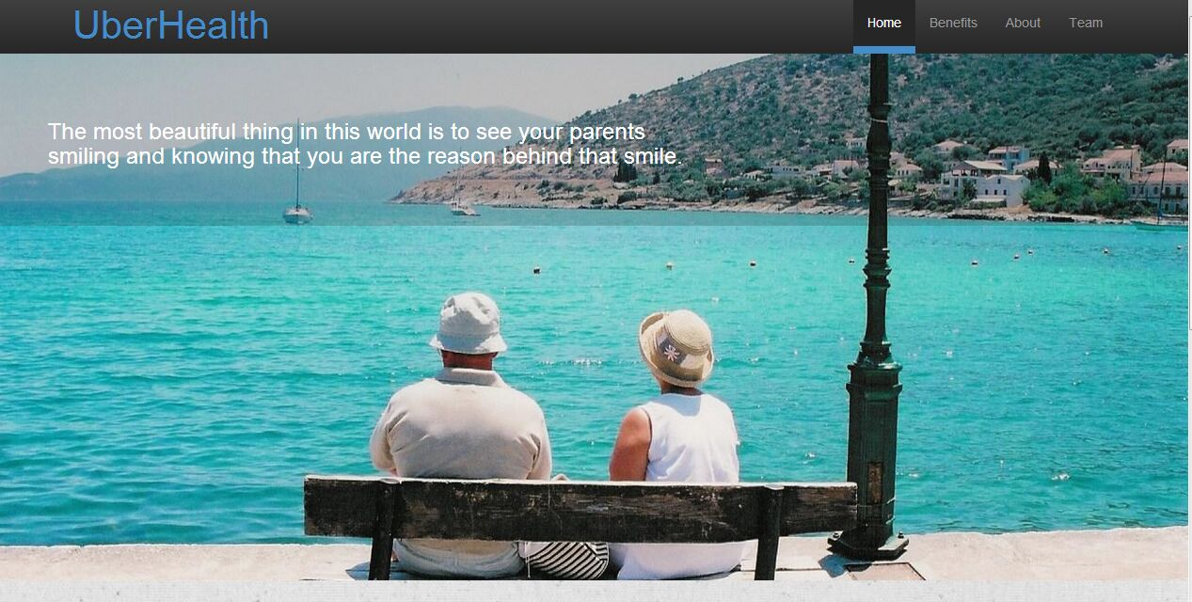This screenshot has height=602, width=1192.
Task: Select the quote line ending 'behind that smile'
Action: click(x=364, y=156)
